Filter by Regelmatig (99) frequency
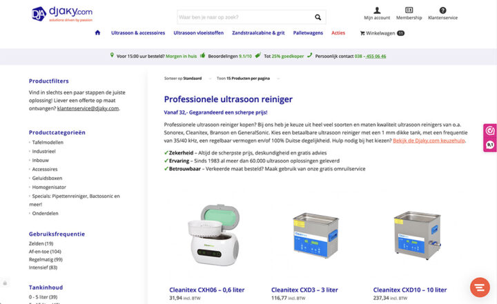This screenshot has width=497, height=304. (x=46, y=259)
